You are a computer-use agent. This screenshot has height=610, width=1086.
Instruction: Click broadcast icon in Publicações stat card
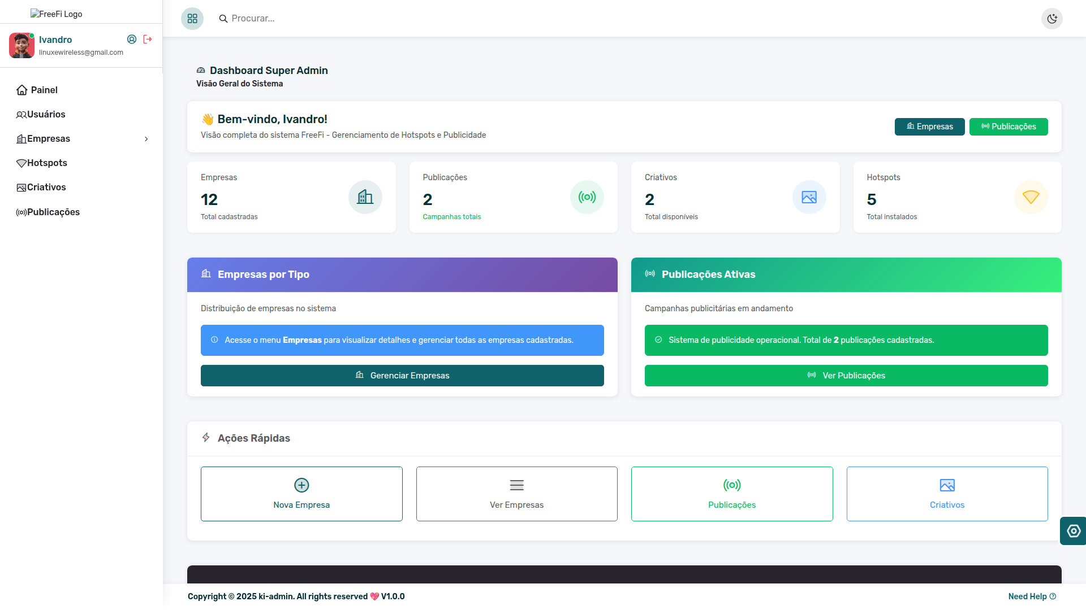pyautogui.click(x=587, y=197)
